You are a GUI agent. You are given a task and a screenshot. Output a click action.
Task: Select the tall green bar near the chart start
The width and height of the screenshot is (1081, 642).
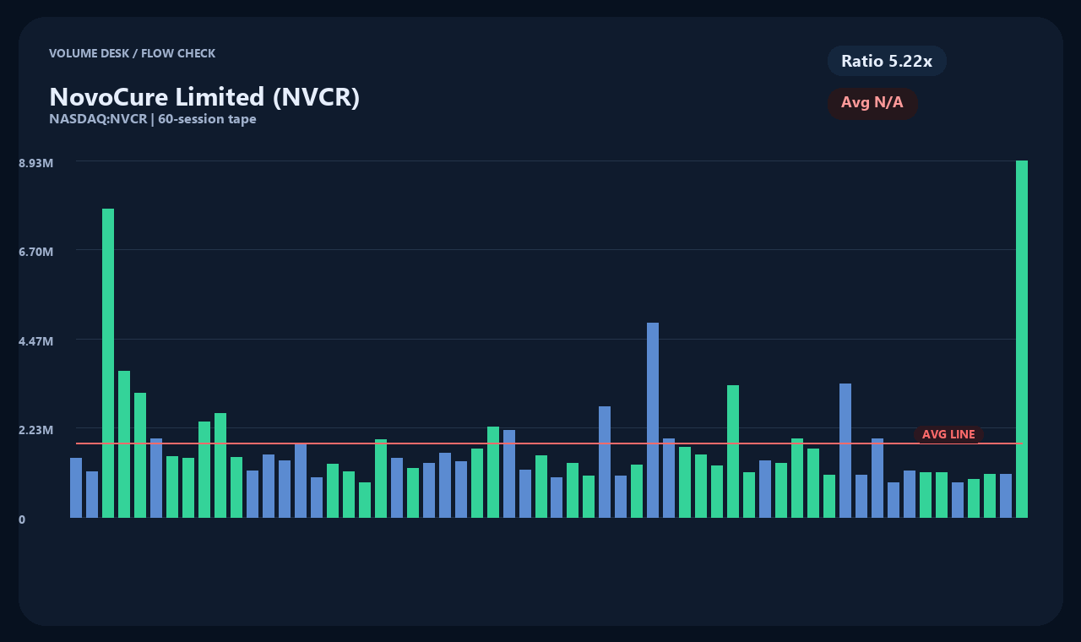(x=108, y=363)
